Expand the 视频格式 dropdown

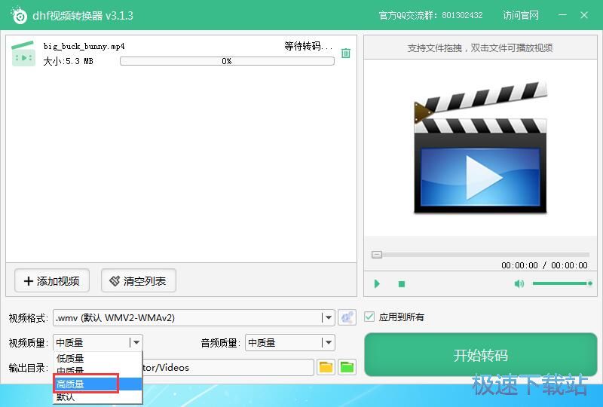tap(328, 318)
